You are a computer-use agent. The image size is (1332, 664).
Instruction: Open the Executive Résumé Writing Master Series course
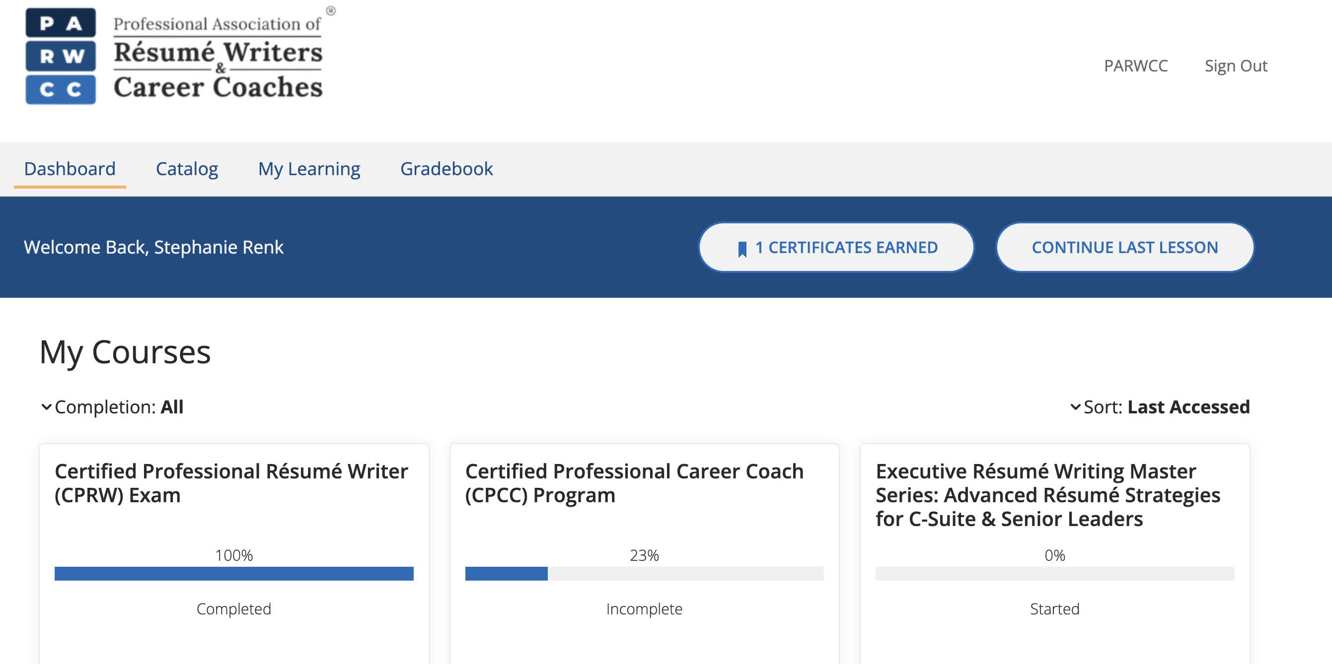tap(1047, 494)
